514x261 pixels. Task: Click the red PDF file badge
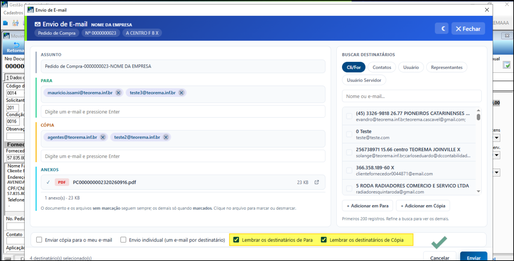[x=62, y=182]
